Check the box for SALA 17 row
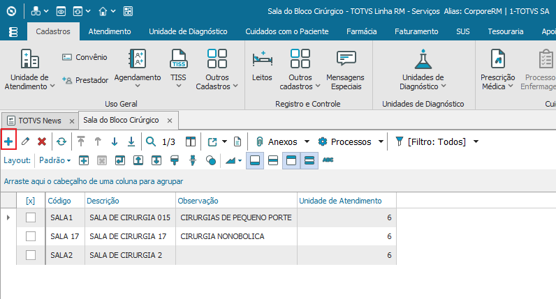 pos(31,236)
